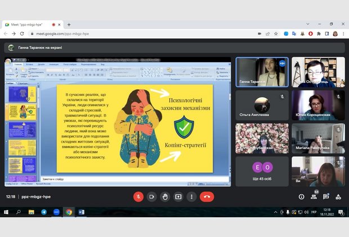This screenshot has width=349, height=237.
Task: Click the meeting code ppz-mbgz-hpe
Action: [x=36, y=196]
